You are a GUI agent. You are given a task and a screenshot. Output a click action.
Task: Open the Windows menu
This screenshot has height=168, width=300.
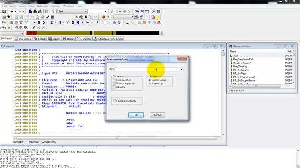coord(68,6)
